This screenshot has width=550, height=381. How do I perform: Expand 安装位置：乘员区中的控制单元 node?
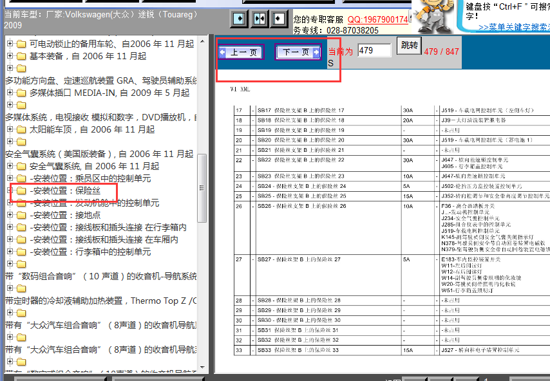coord(10,178)
